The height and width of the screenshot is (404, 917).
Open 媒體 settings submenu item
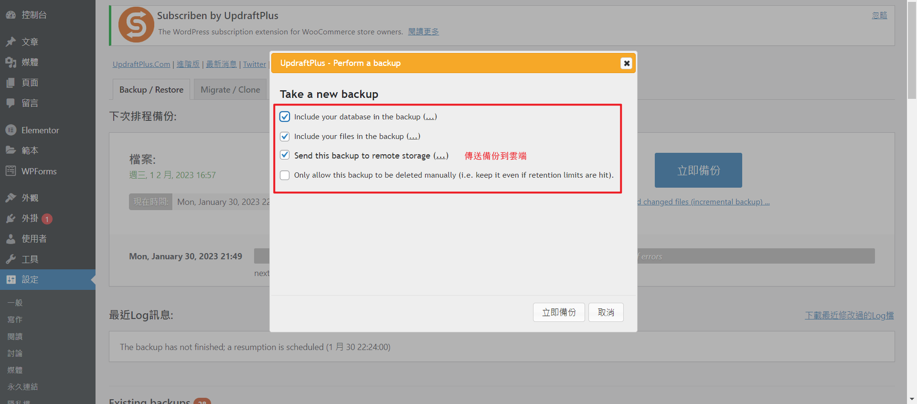pyautogui.click(x=15, y=370)
